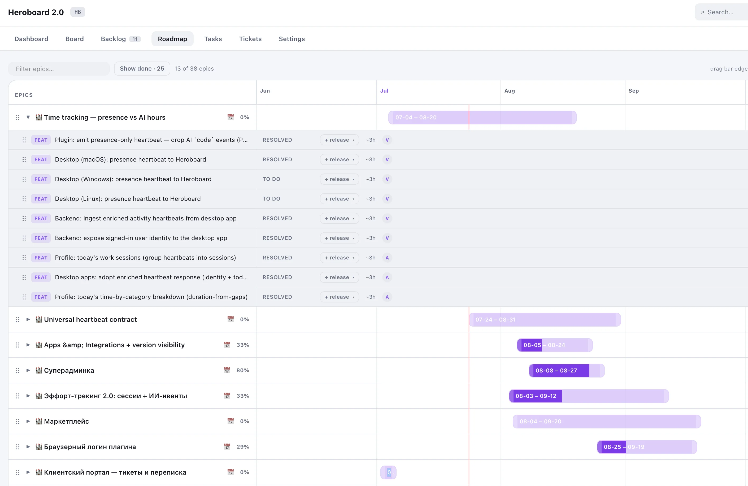Click assignee A avatar on Profile work sessions row

[x=387, y=258]
